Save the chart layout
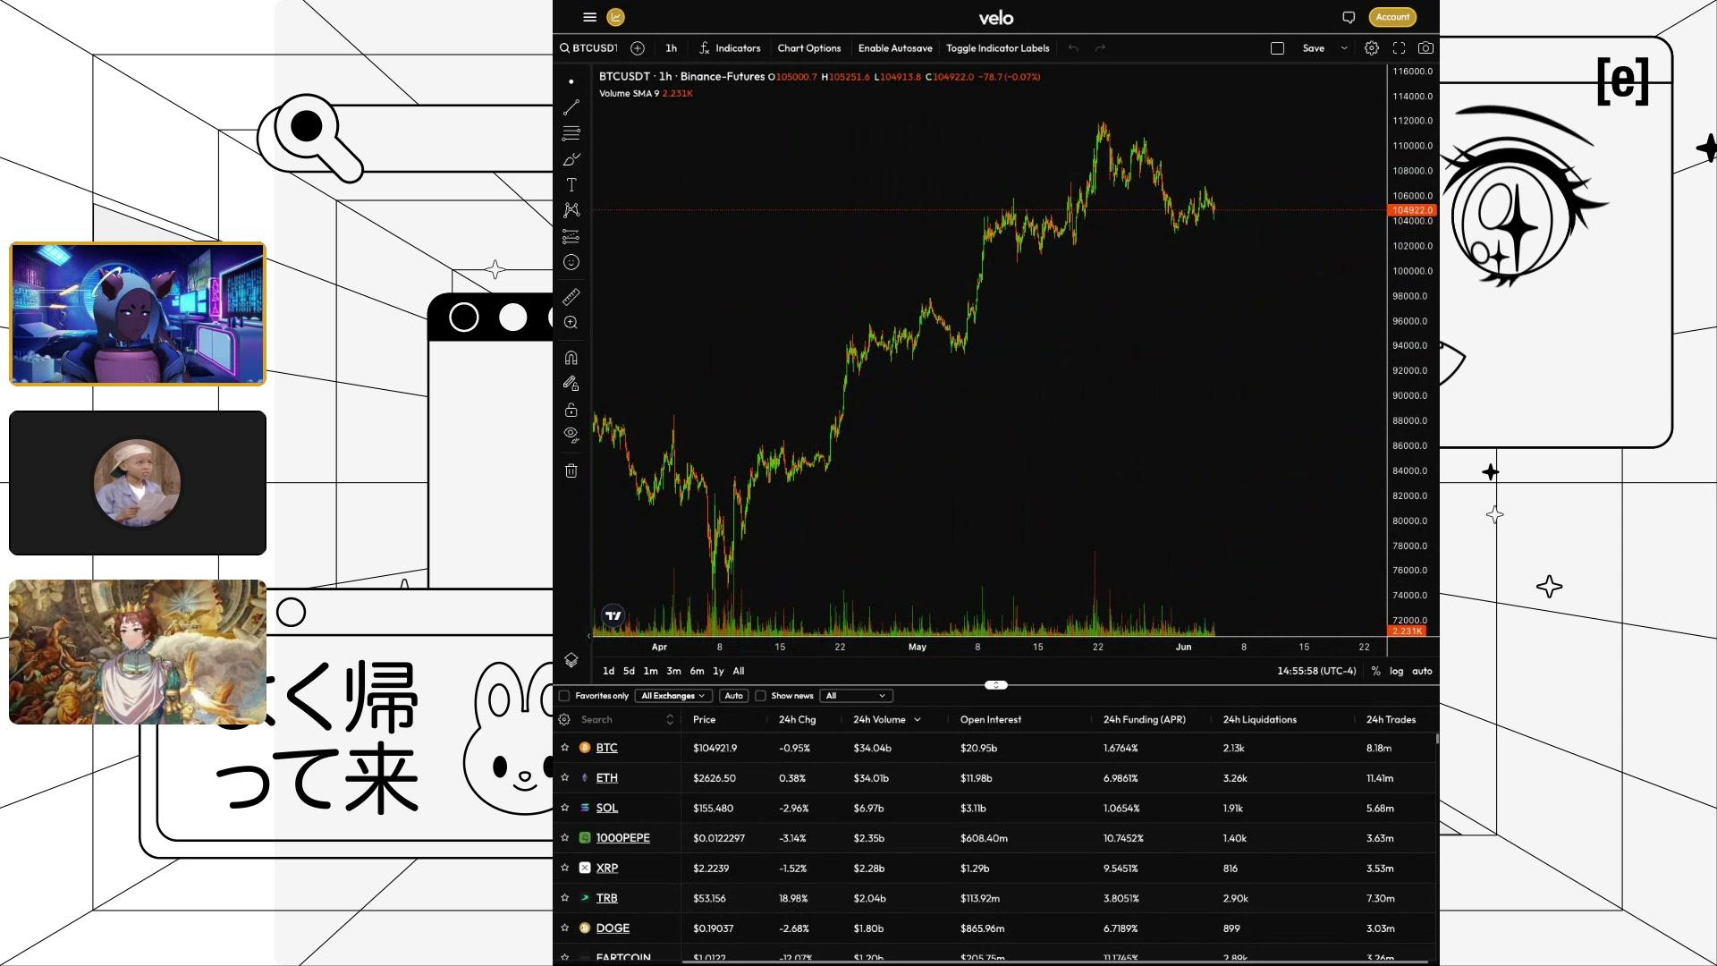 pyautogui.click(x=1314, y=48)
